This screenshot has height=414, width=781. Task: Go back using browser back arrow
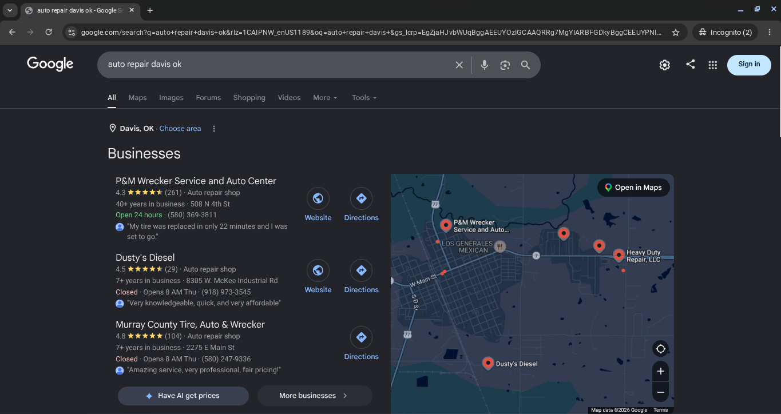coord(12,33)
